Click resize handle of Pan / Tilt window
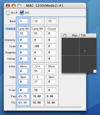Image resolution: width=100 pixels, height=115 pixels. pos(95,71)
